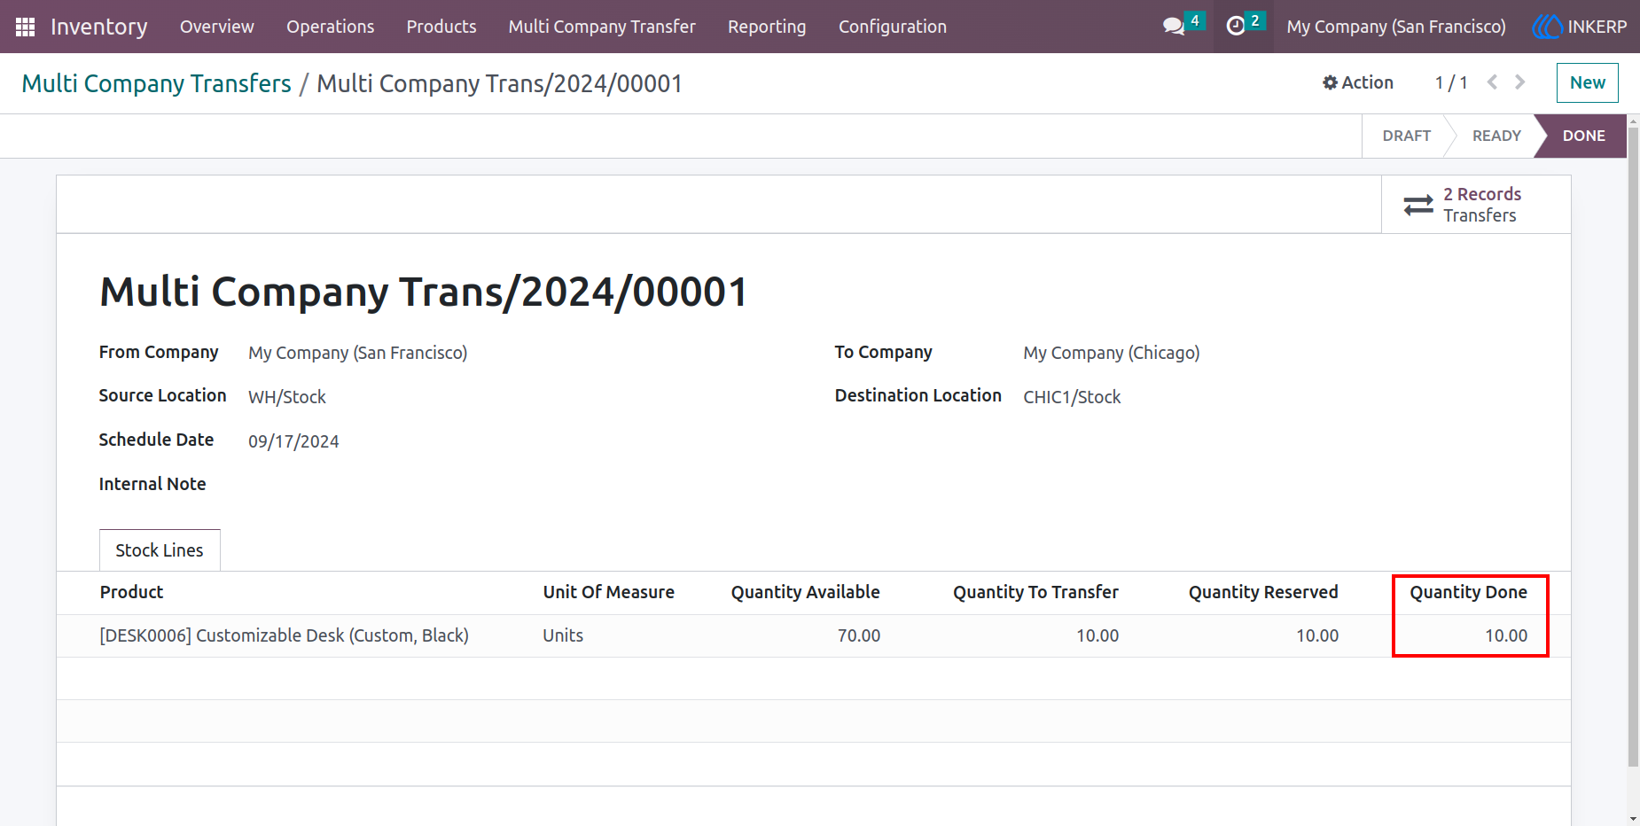Open the Reporting menu
Viewport: 1640px width, 826px height.
[x=767, y=27]
